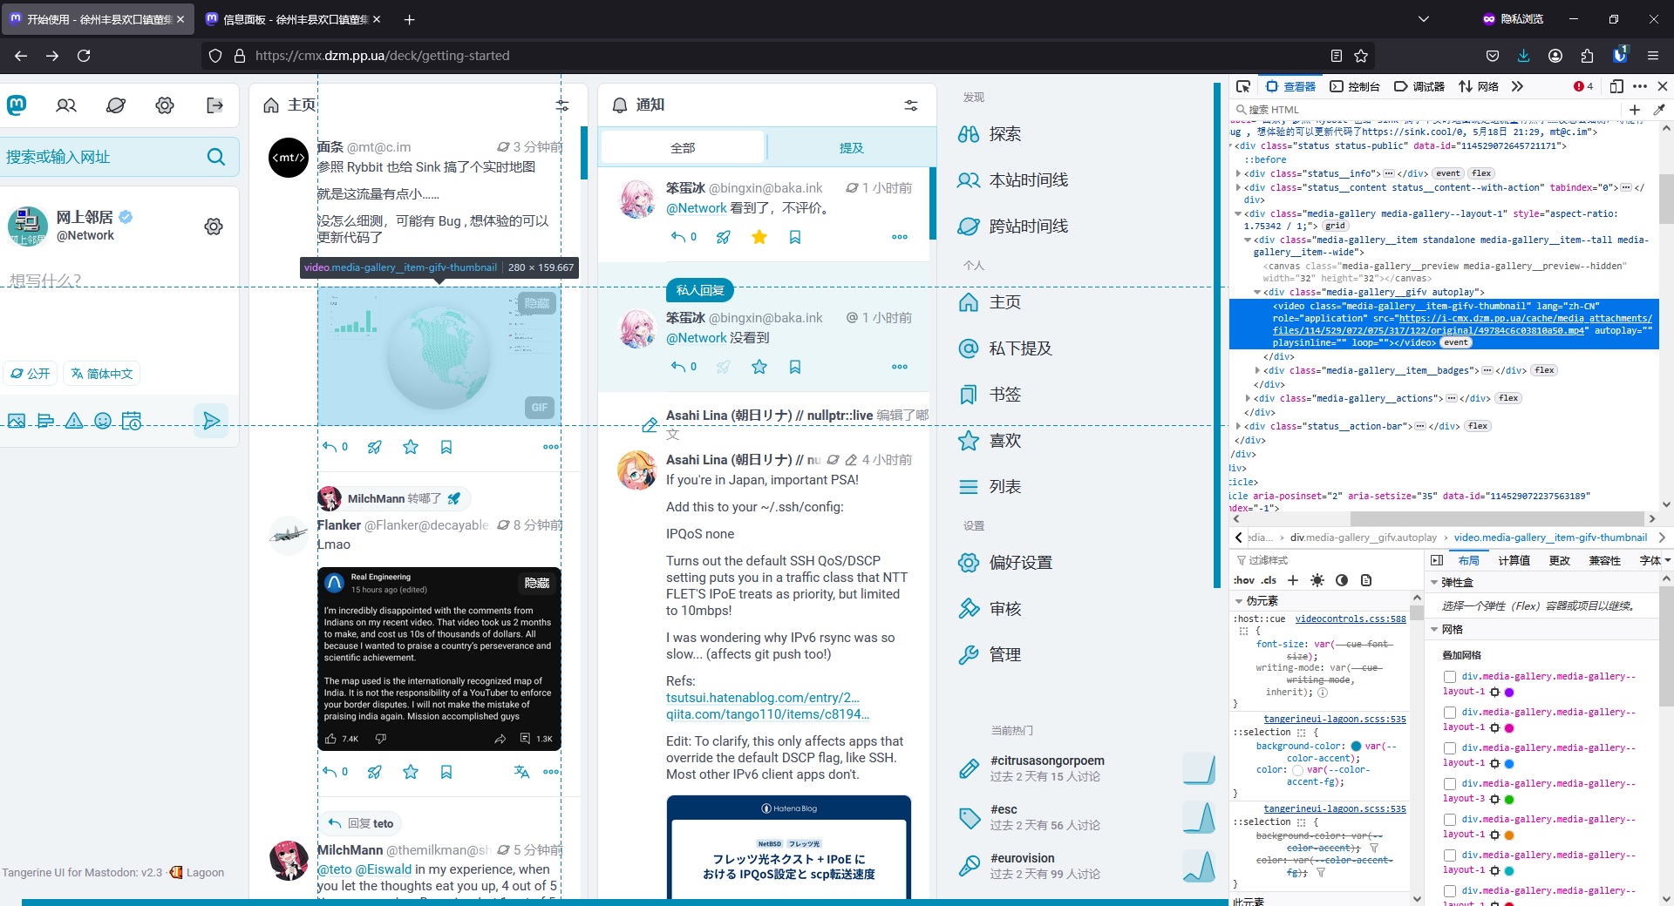This screenshot has height=906, width=1674.
Task: Toggle the :hov pseudo-class panel
Action: click(1244, 580)
